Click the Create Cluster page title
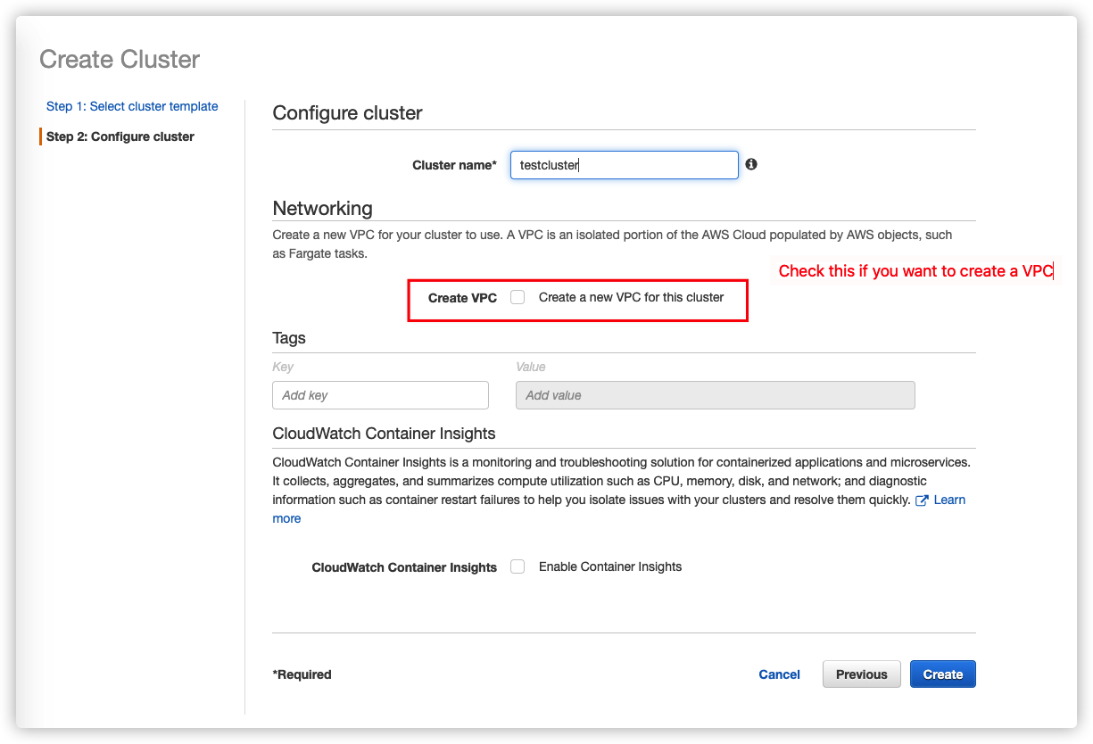Screen dimensions: 1093x744 point(120,60)
